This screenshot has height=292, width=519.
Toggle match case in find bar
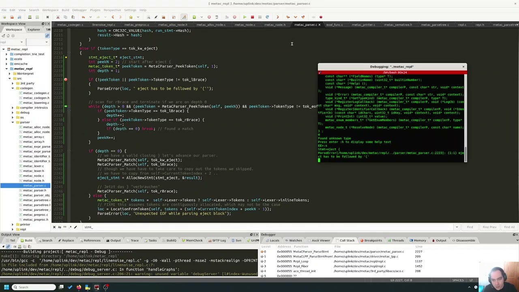[60, 227]
